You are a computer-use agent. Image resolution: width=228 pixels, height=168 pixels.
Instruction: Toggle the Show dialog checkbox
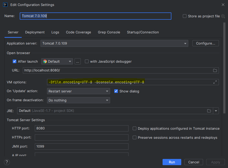(x=116, y=91)
